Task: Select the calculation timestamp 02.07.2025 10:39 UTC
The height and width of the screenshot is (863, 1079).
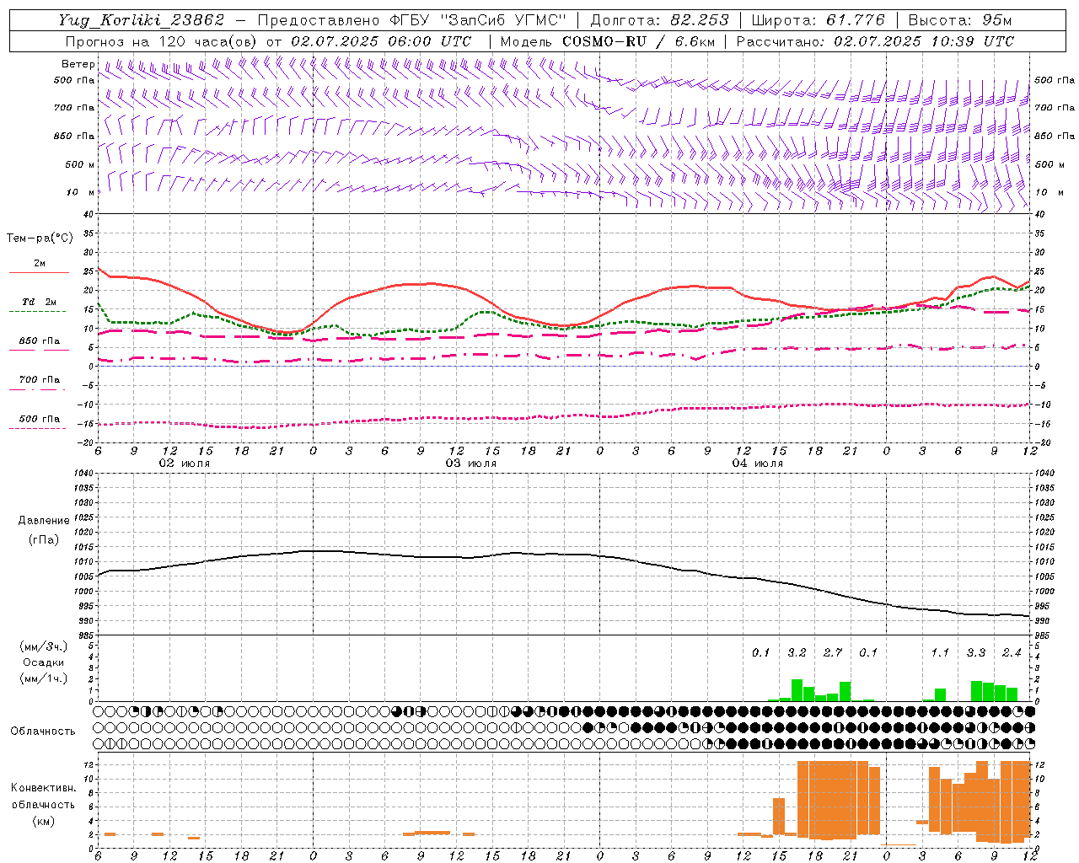Action: [x=924, y=41]
